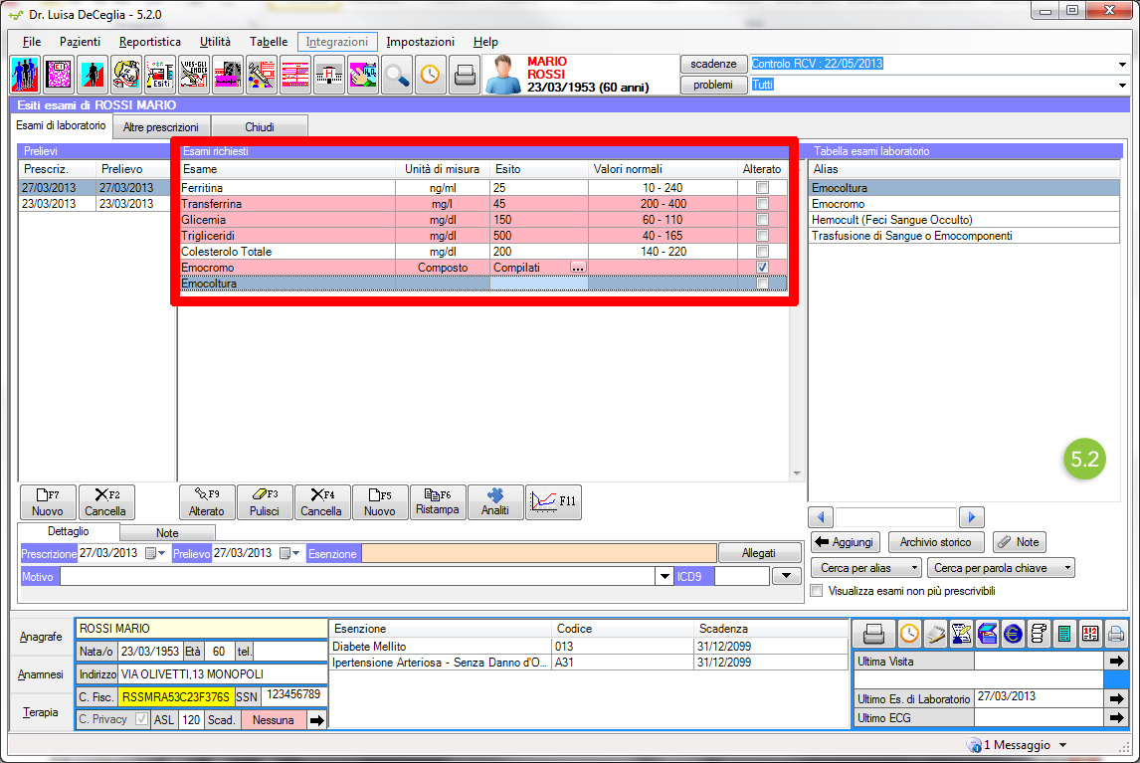Click the hospital building toolbar icon
This screenshot has height=763, width=1140.
(x=329, y=76)
